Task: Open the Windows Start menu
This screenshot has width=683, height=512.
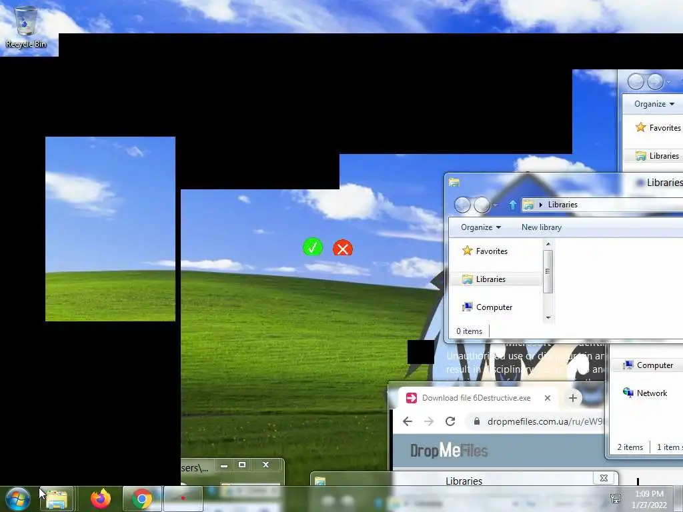Action: tap(17, 499)
